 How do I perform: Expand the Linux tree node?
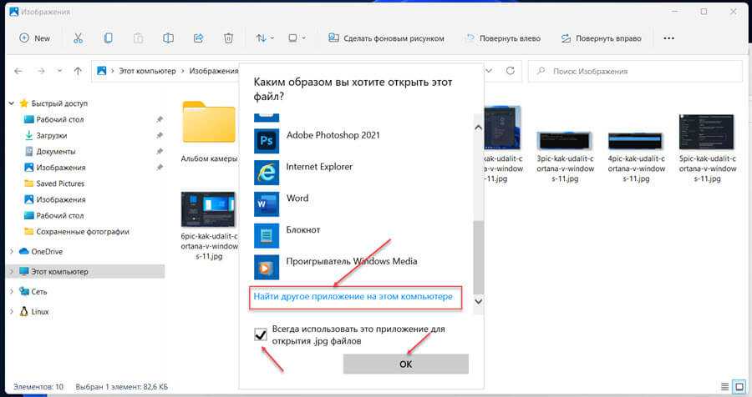click(x=12, y=311)
